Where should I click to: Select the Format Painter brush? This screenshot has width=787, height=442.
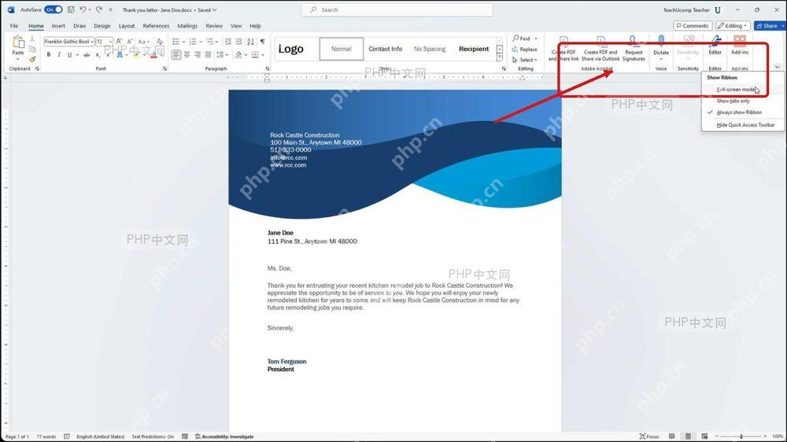(32, 59)
